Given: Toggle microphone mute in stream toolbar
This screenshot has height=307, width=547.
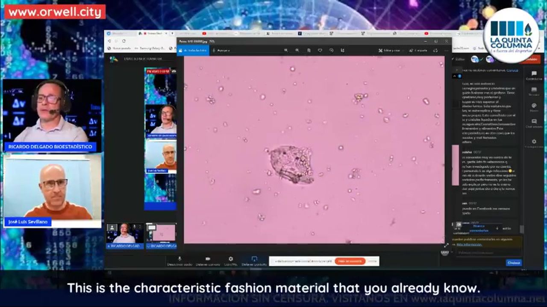Looking at the screenshot, I should click(x=179, y=259).
